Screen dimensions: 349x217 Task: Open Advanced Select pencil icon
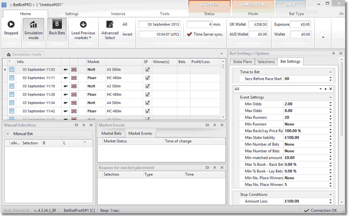pos(110,24)
